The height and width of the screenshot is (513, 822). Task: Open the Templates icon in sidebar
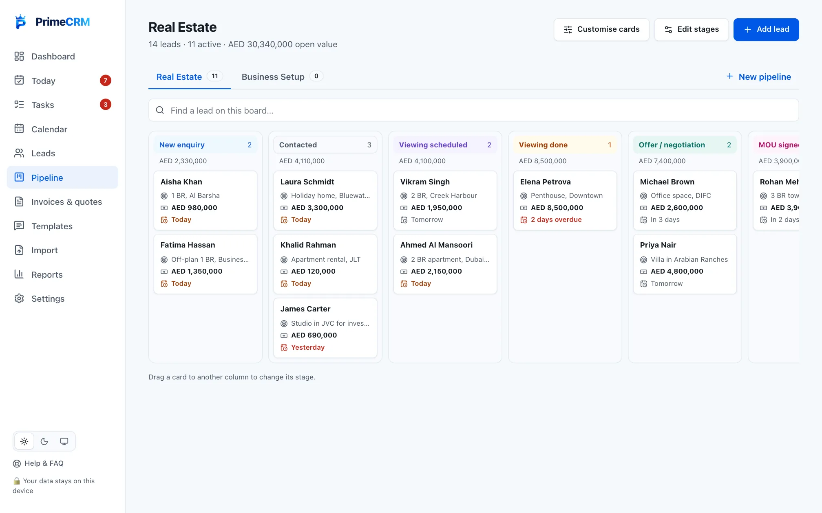(x=19, y=226)
